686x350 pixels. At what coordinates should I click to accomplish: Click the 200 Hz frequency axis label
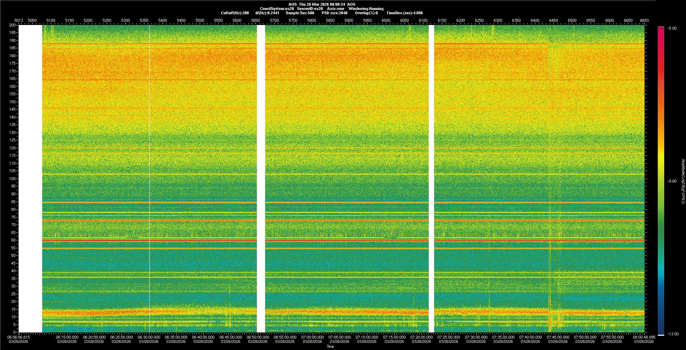(13, 25)
